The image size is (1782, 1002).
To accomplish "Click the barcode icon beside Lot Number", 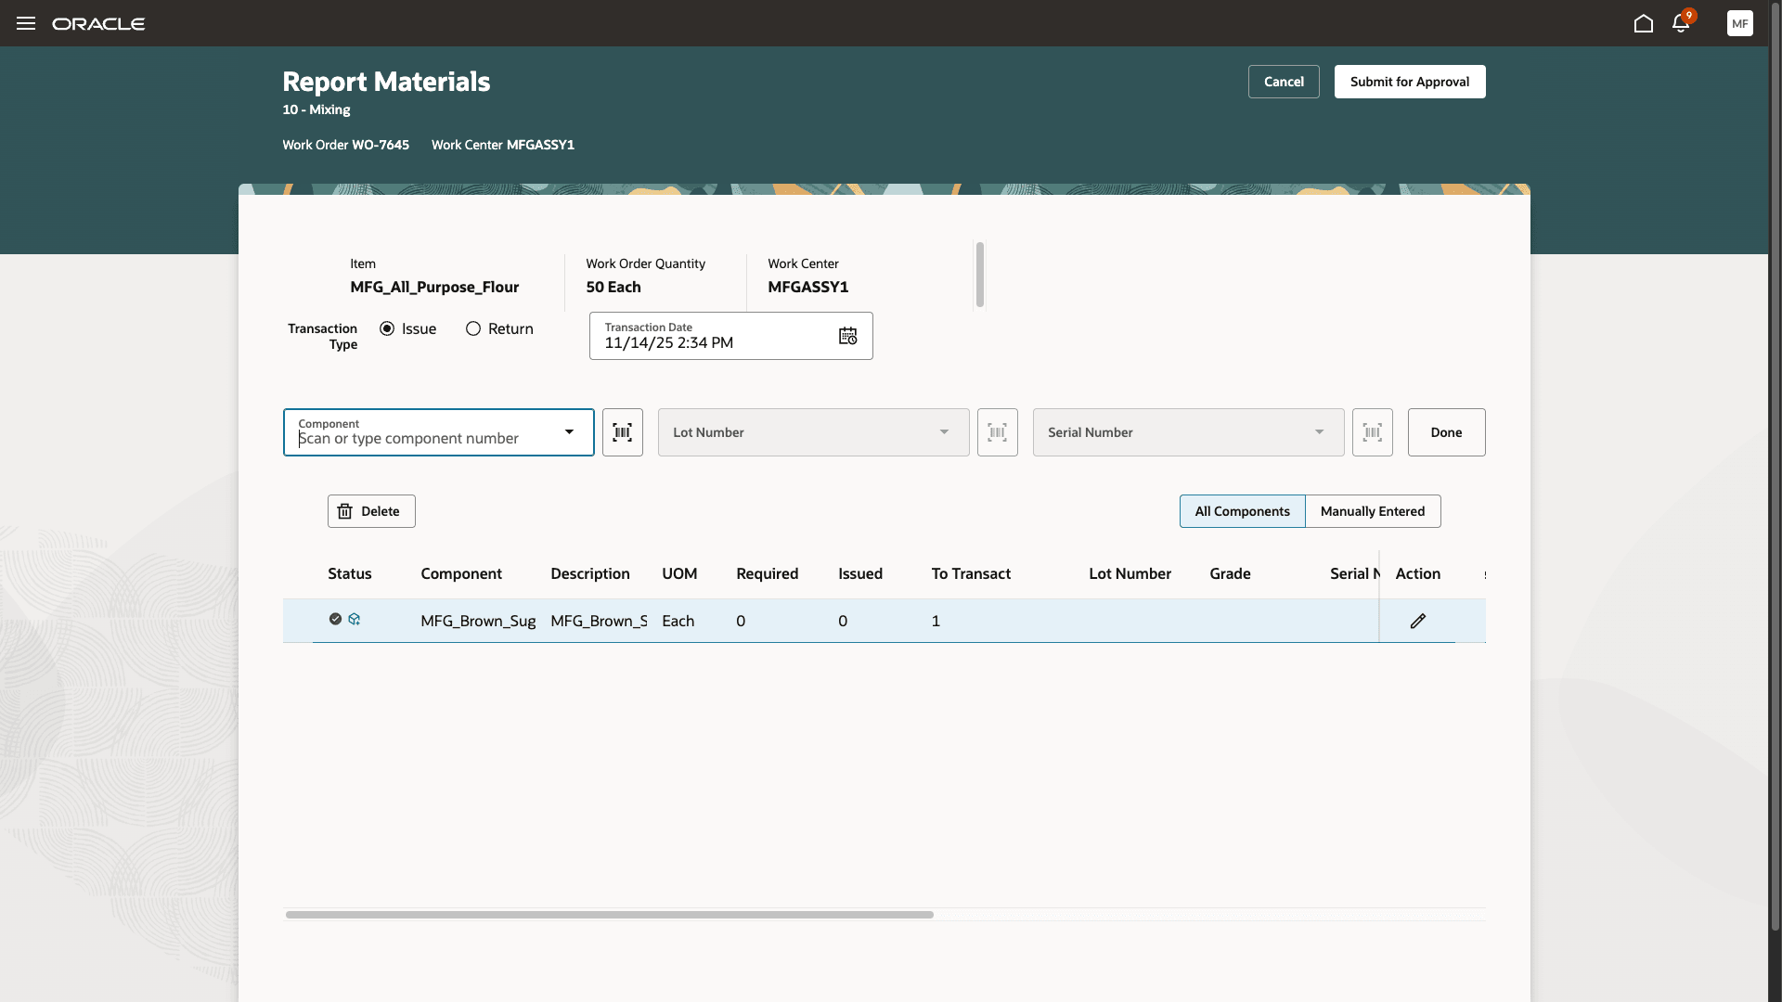I will tap(998, 432).
